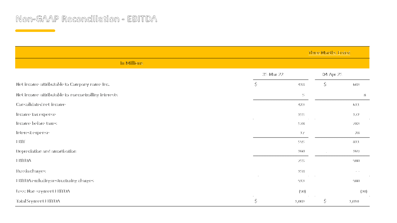Select the Total Segment EBITDA row label
The height and width of the screenshot is (223, 397).
pos(38,201)
